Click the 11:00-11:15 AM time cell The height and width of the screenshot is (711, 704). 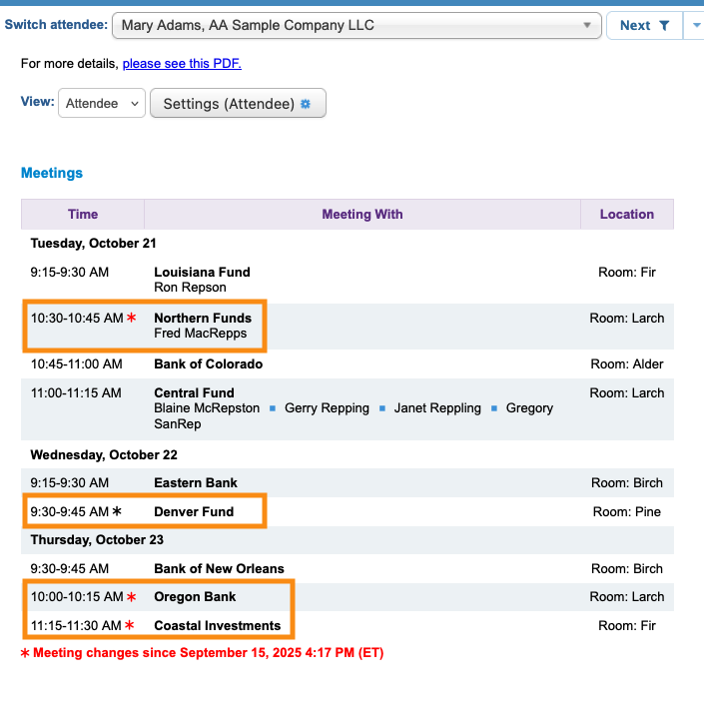76,393
